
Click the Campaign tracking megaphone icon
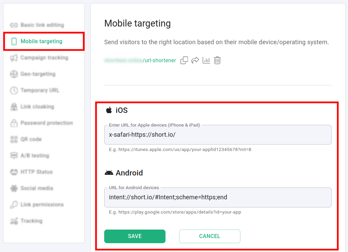(x=14, y=58)
